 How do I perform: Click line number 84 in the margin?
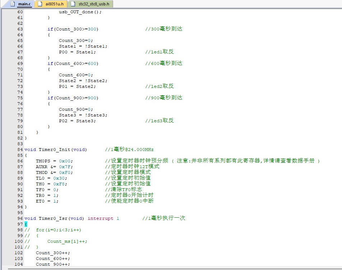pyautogui.click(x=19, y=150)
